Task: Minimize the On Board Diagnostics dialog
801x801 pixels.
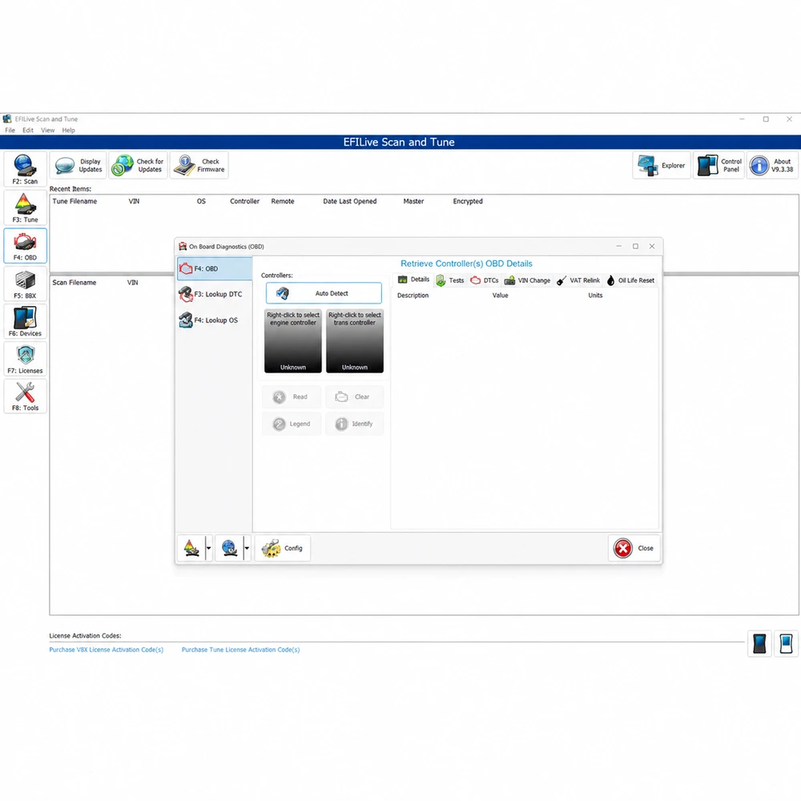Action: click(618, 246)
